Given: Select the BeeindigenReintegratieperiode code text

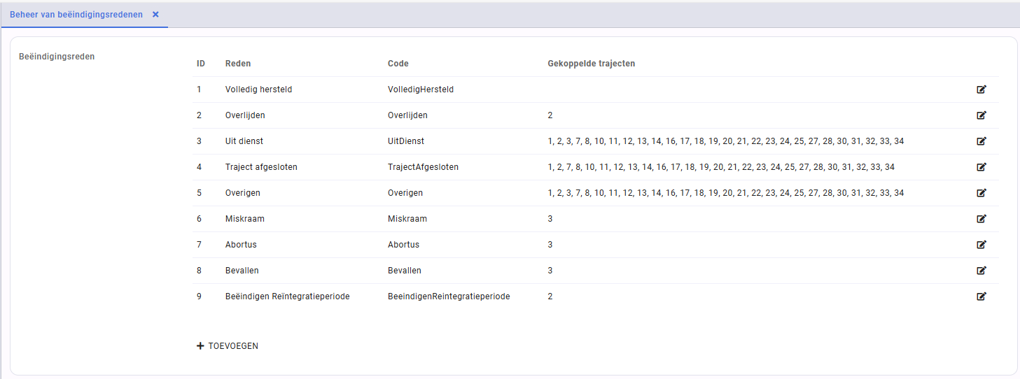Looking at the screenshot, I should click(449, 296).
